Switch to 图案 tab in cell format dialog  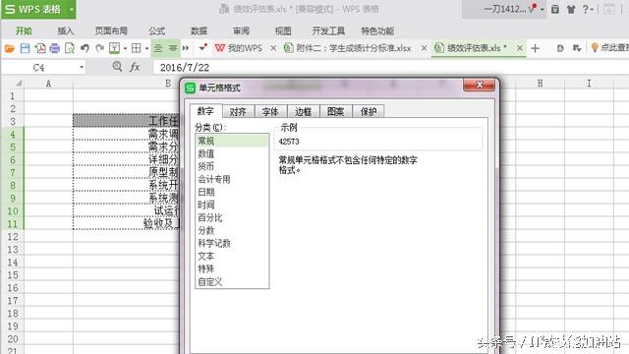pos(336,111)
